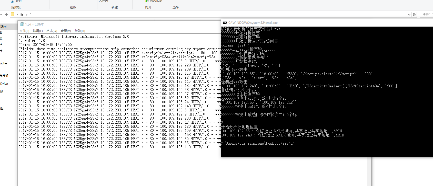Click log row with IP 100.109.192.229
Screen dimensions: 433x186
tap(119, 65)
